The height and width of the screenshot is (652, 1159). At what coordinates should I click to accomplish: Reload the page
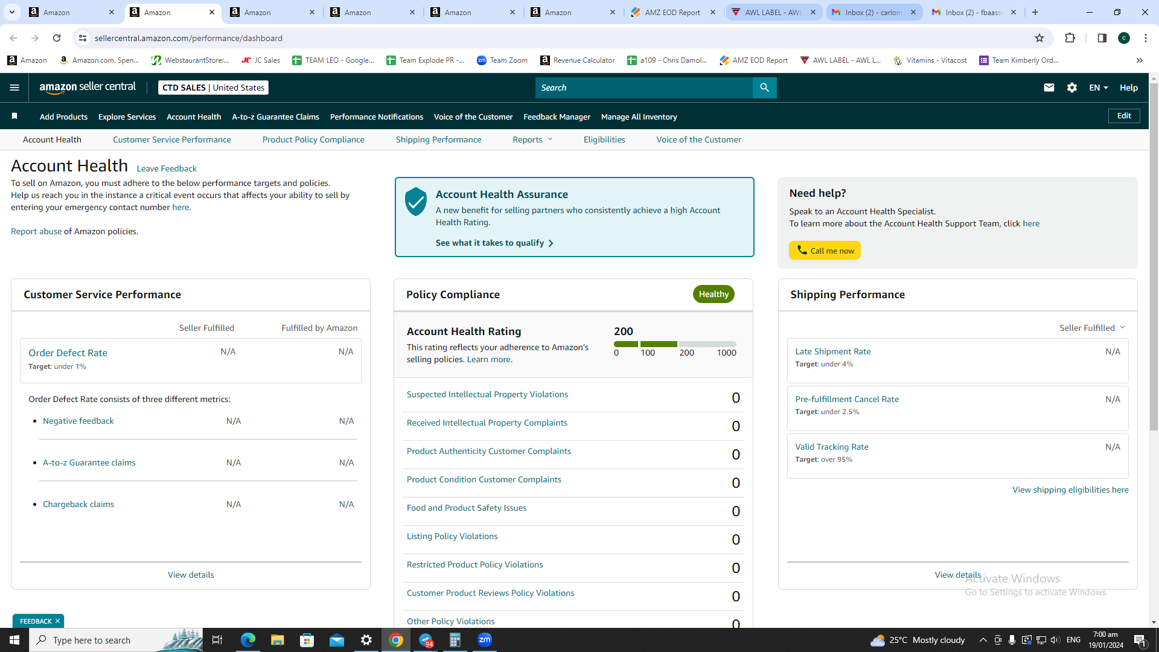point(57,38)
